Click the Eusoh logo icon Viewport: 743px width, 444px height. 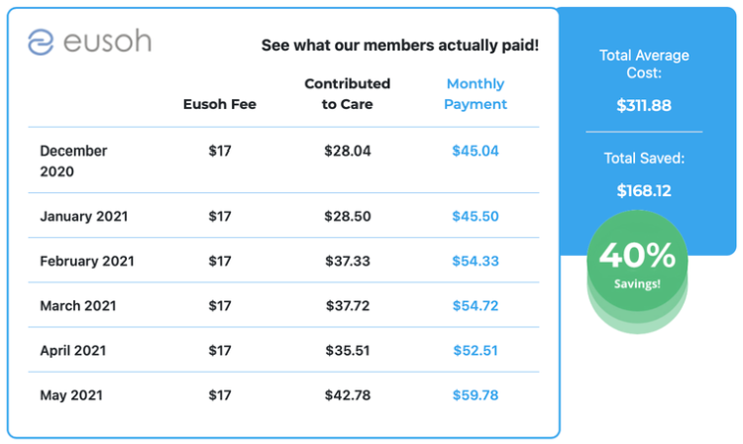pyautogui.click(x=41, y=43)
